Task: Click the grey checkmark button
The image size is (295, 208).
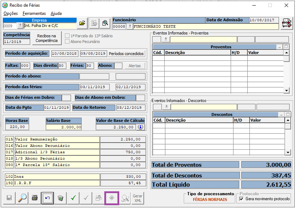Action: pyautogui.click(x=86, y=198)
